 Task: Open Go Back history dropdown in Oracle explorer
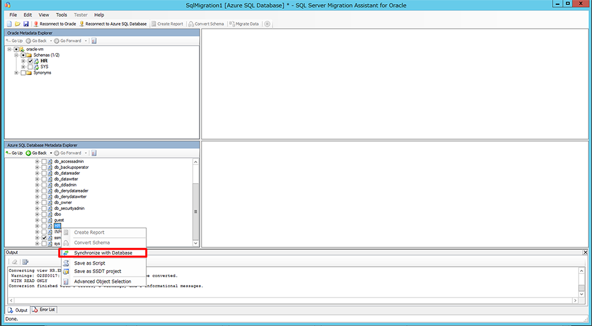[x=51, y=40]
